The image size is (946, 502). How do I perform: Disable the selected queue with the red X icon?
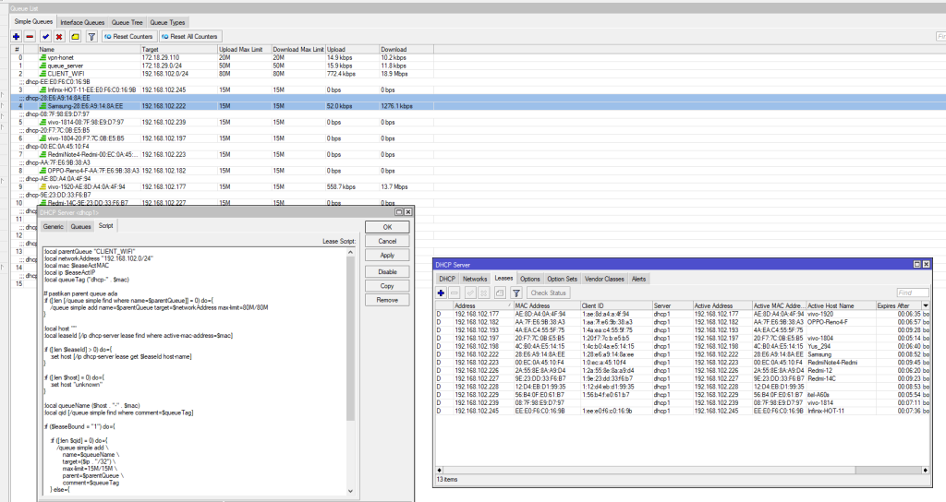coord(59,37)
